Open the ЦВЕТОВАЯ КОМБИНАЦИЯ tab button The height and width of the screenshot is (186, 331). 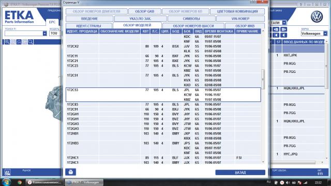pos(237,11)
